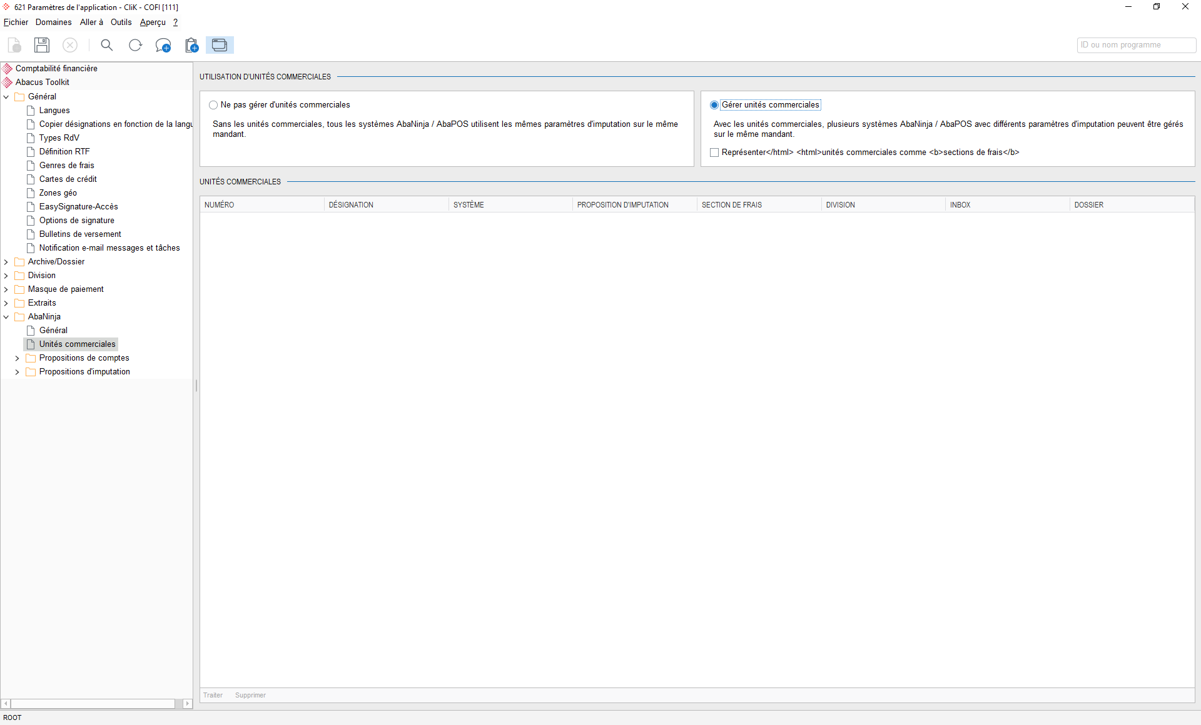1201x725 pixels.
Task: Open Copier désignations en fonction de la langue
Action: [116, 124]
